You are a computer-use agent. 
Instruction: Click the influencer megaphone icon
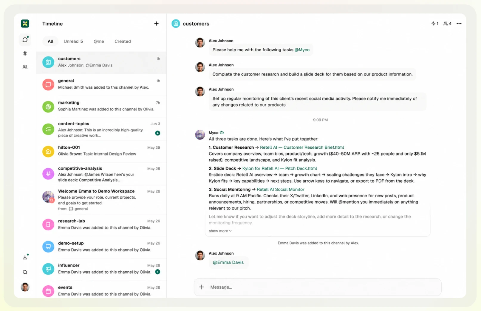coord(48,269)
